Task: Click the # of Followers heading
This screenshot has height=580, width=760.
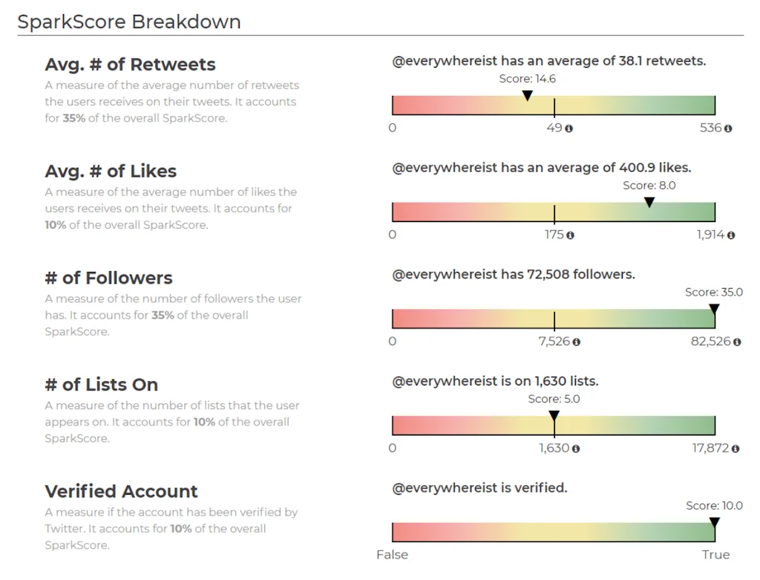Action: click(x=108, y=278)
